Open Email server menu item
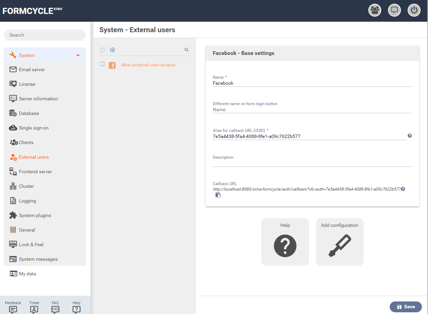The height and width of the screenshot is (314, 428). [x=32, y=70]
